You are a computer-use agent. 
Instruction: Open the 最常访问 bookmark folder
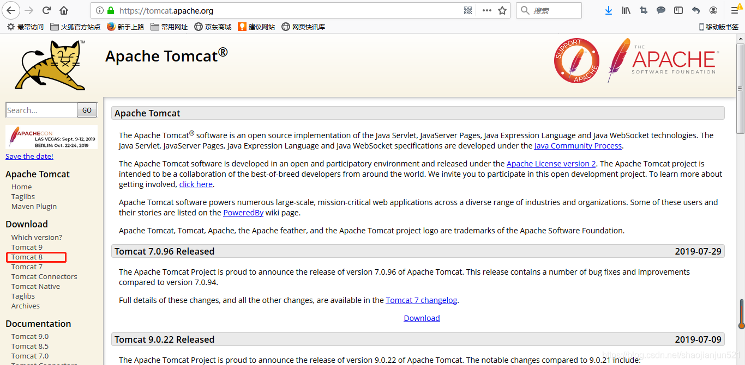point(25,27)
